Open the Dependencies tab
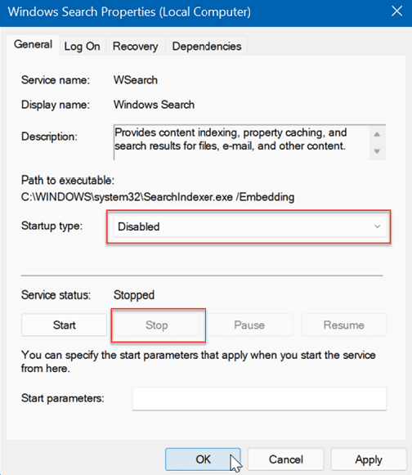 point(207,47)
